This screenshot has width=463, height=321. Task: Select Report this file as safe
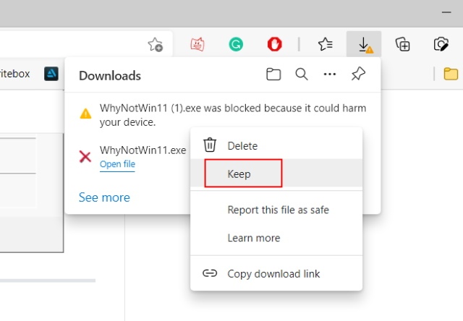pos(276,210)
